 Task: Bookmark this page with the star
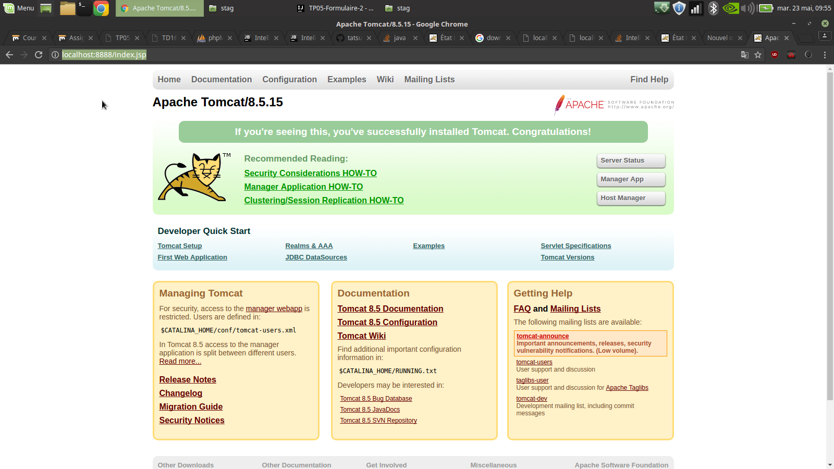[758, 55]
